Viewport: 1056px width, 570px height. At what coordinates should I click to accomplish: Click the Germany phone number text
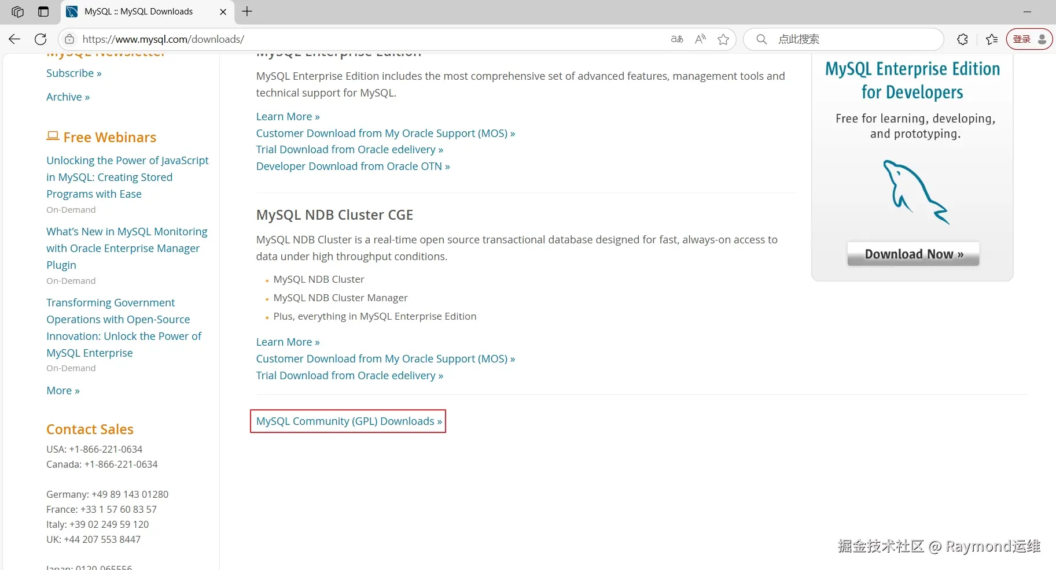[x=107, y=494]
